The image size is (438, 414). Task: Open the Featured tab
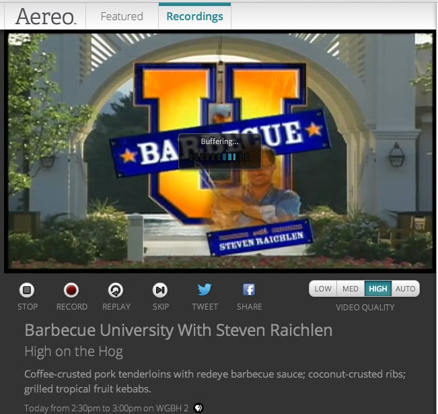pyautogui.click(x=122, y=16)
